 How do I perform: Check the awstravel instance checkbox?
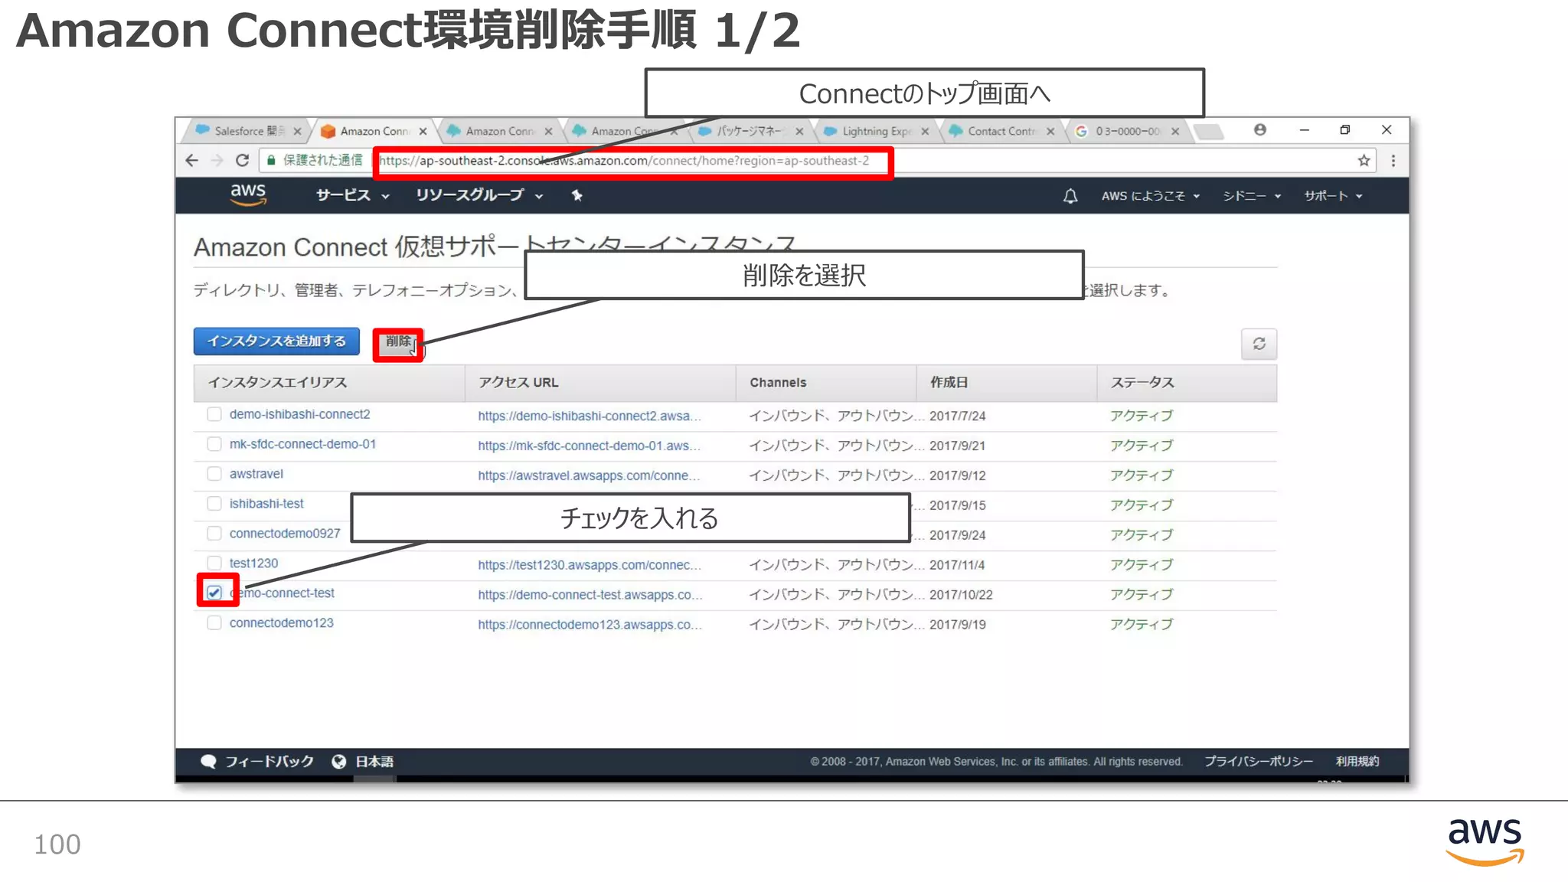tap(214, 474)
